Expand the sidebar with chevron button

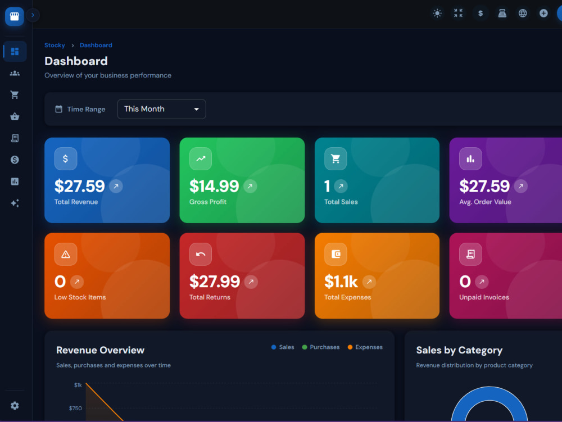coord(33,15)
